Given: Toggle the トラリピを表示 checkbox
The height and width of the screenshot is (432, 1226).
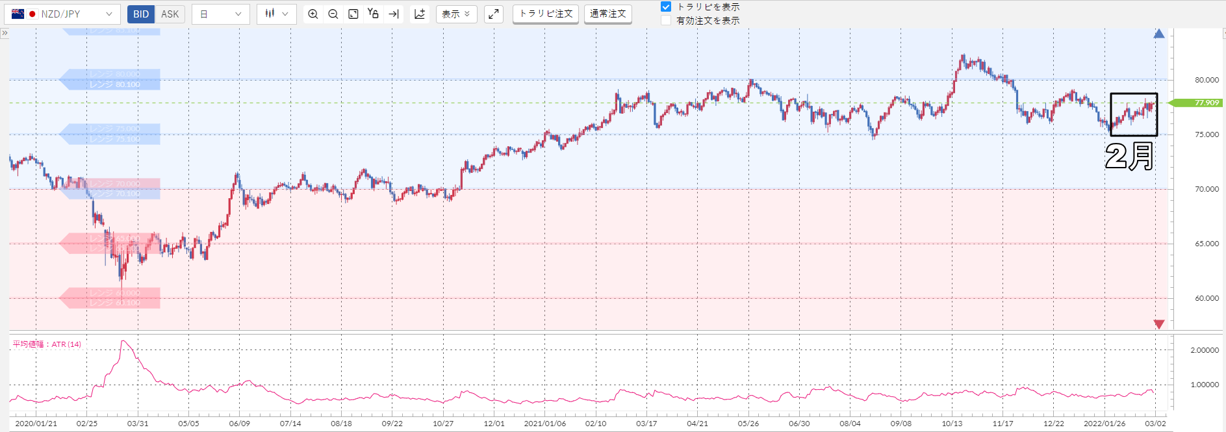Looking at the screenshot, I should (666, 6).
